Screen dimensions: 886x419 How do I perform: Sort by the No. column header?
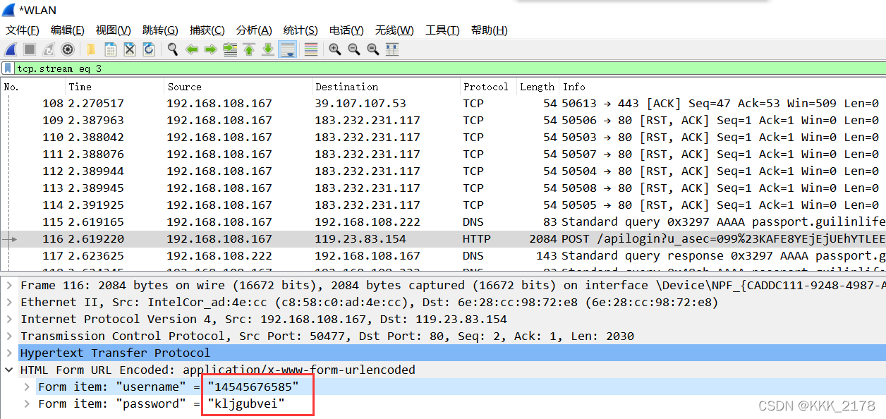(33, 87)
